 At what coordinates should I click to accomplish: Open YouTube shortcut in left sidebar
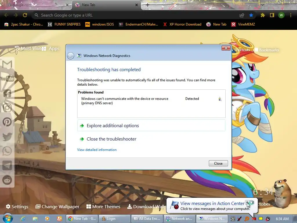7,78
